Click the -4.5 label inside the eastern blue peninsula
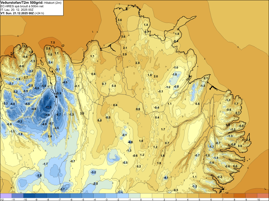Screen dimensions: 269x201 pyautogui.click(x=65, y=82)
